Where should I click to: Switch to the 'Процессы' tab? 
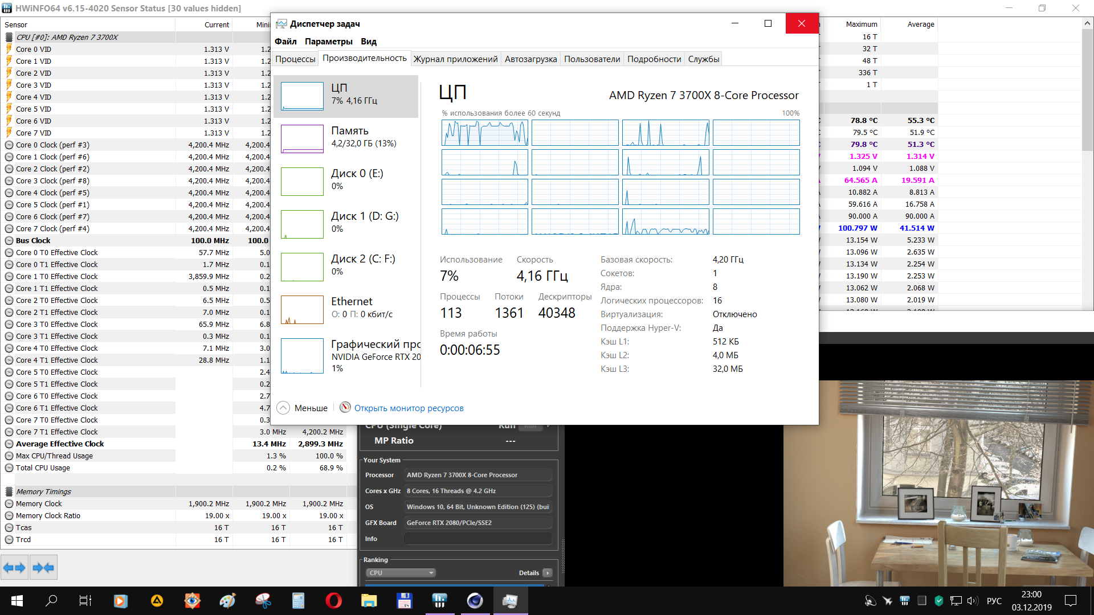point(295,59)
